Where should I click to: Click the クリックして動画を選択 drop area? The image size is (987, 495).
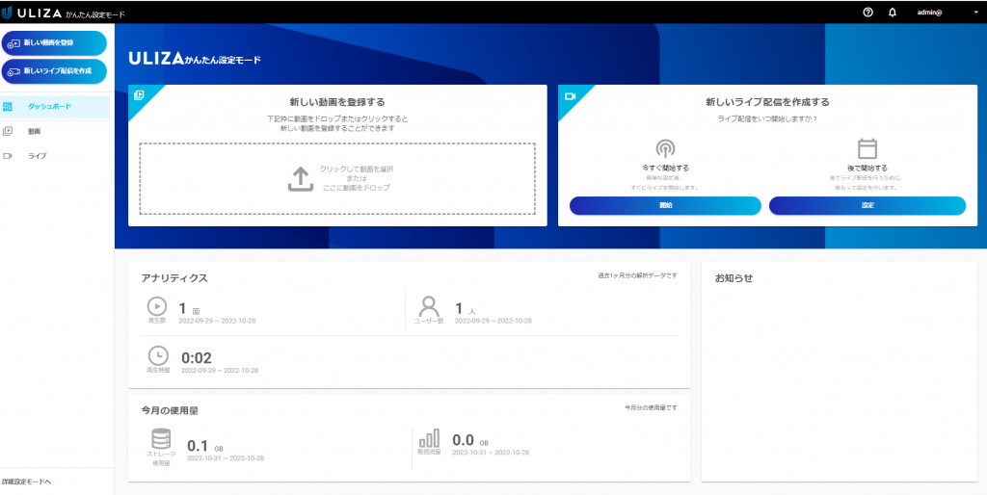[x=337, y=178]
